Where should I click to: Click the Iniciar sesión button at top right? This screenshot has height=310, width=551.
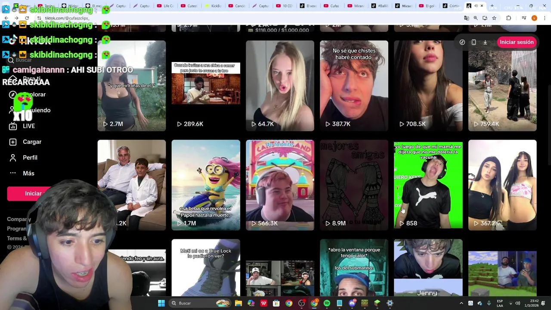click(x=516, y=42)
